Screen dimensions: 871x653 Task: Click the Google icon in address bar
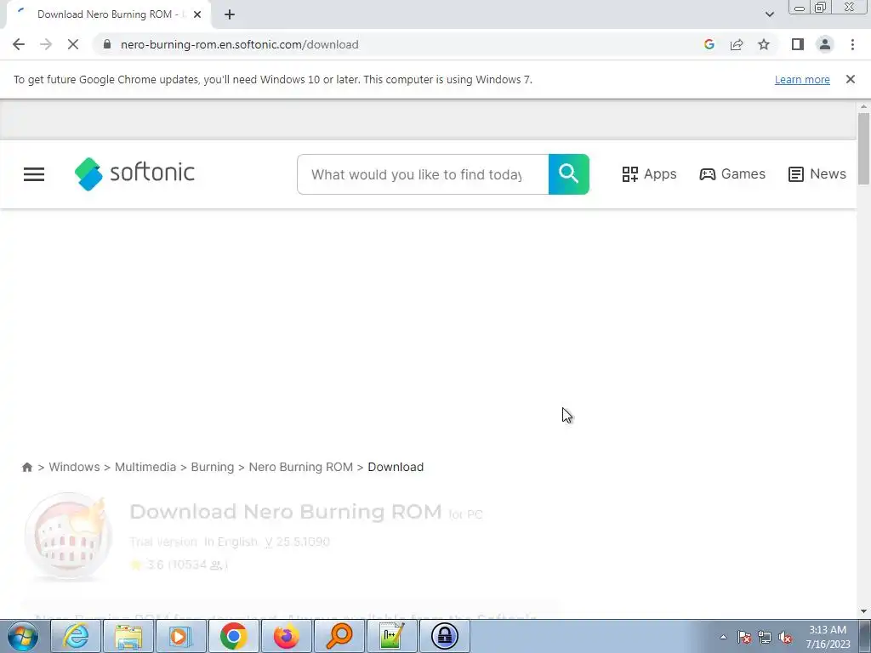tap(709, 44)
